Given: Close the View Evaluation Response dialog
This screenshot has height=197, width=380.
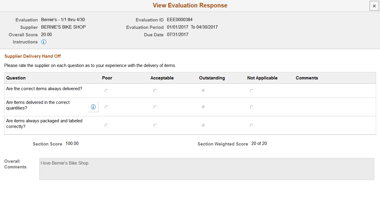Looking at the screenshot, I should [x=374, y=6].
